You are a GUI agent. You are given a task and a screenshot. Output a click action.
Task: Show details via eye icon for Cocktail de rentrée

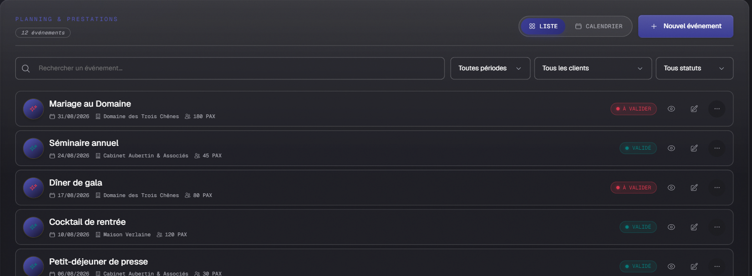[x=671, y=227]
